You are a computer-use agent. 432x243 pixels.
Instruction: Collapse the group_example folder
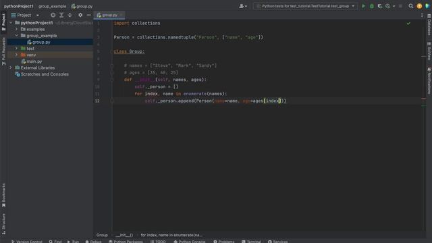click(16, 36)
